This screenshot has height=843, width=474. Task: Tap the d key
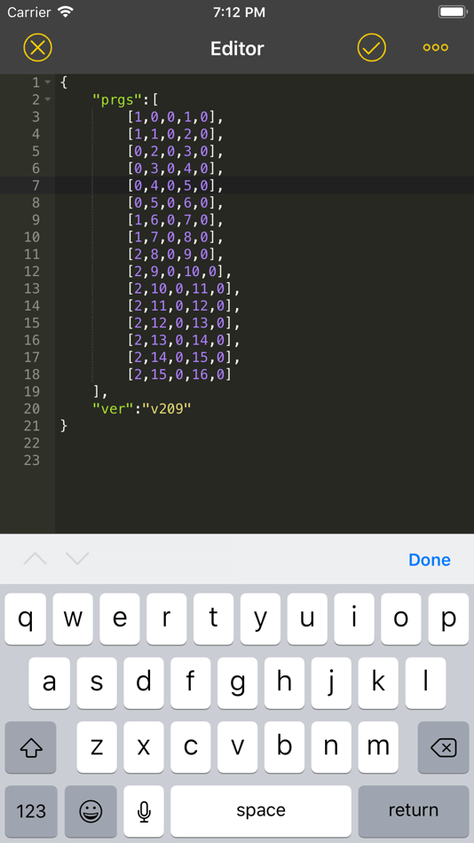point(143,682)
